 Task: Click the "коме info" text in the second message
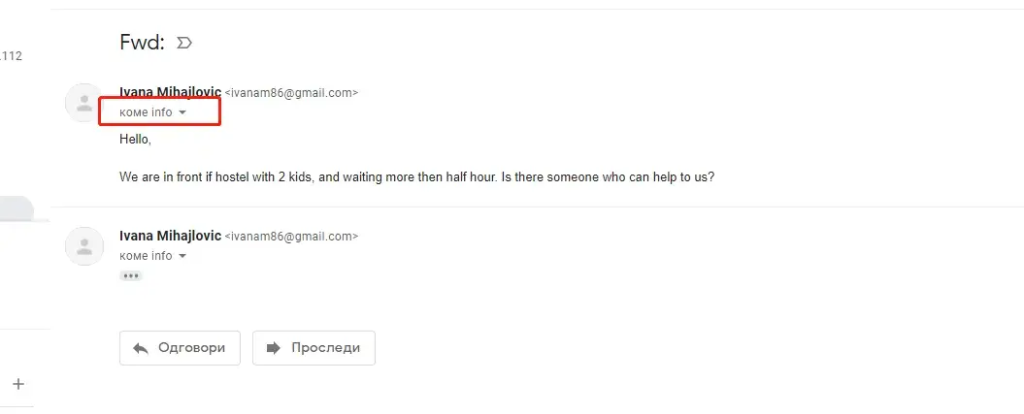146,256
